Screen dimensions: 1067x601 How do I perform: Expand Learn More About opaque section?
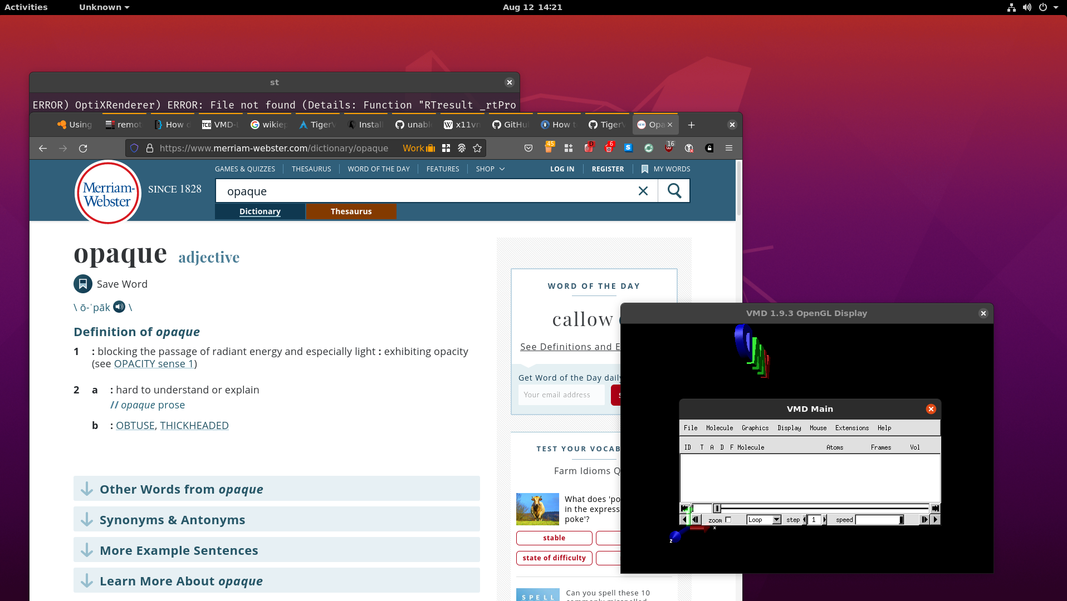(x=277, y=580)
